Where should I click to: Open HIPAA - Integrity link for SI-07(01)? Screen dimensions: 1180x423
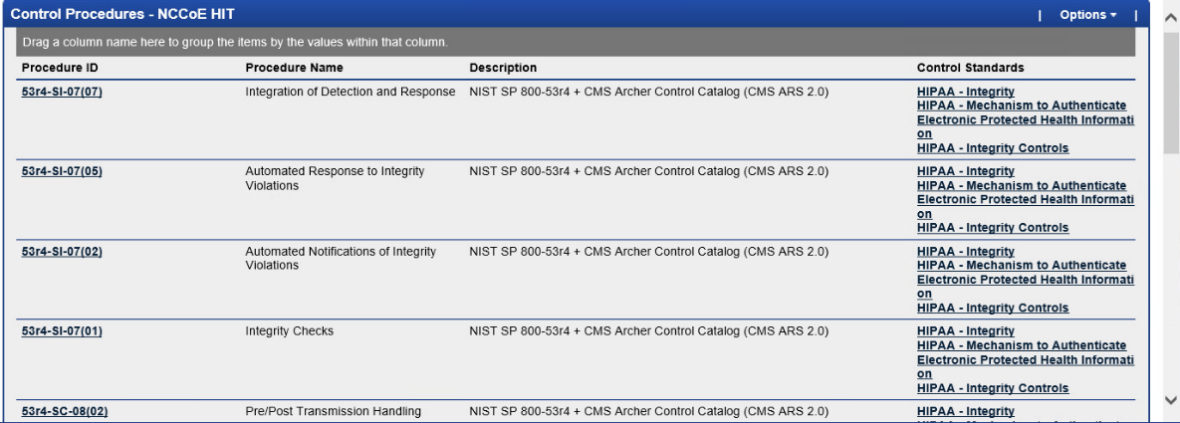(x=966, y=331)
